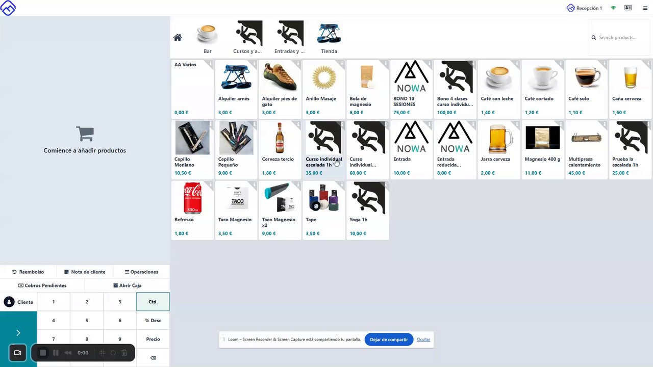This screenshot has width=653, height=367.
Task: Expand the payment arrow chevron
Action: [18, 333]
